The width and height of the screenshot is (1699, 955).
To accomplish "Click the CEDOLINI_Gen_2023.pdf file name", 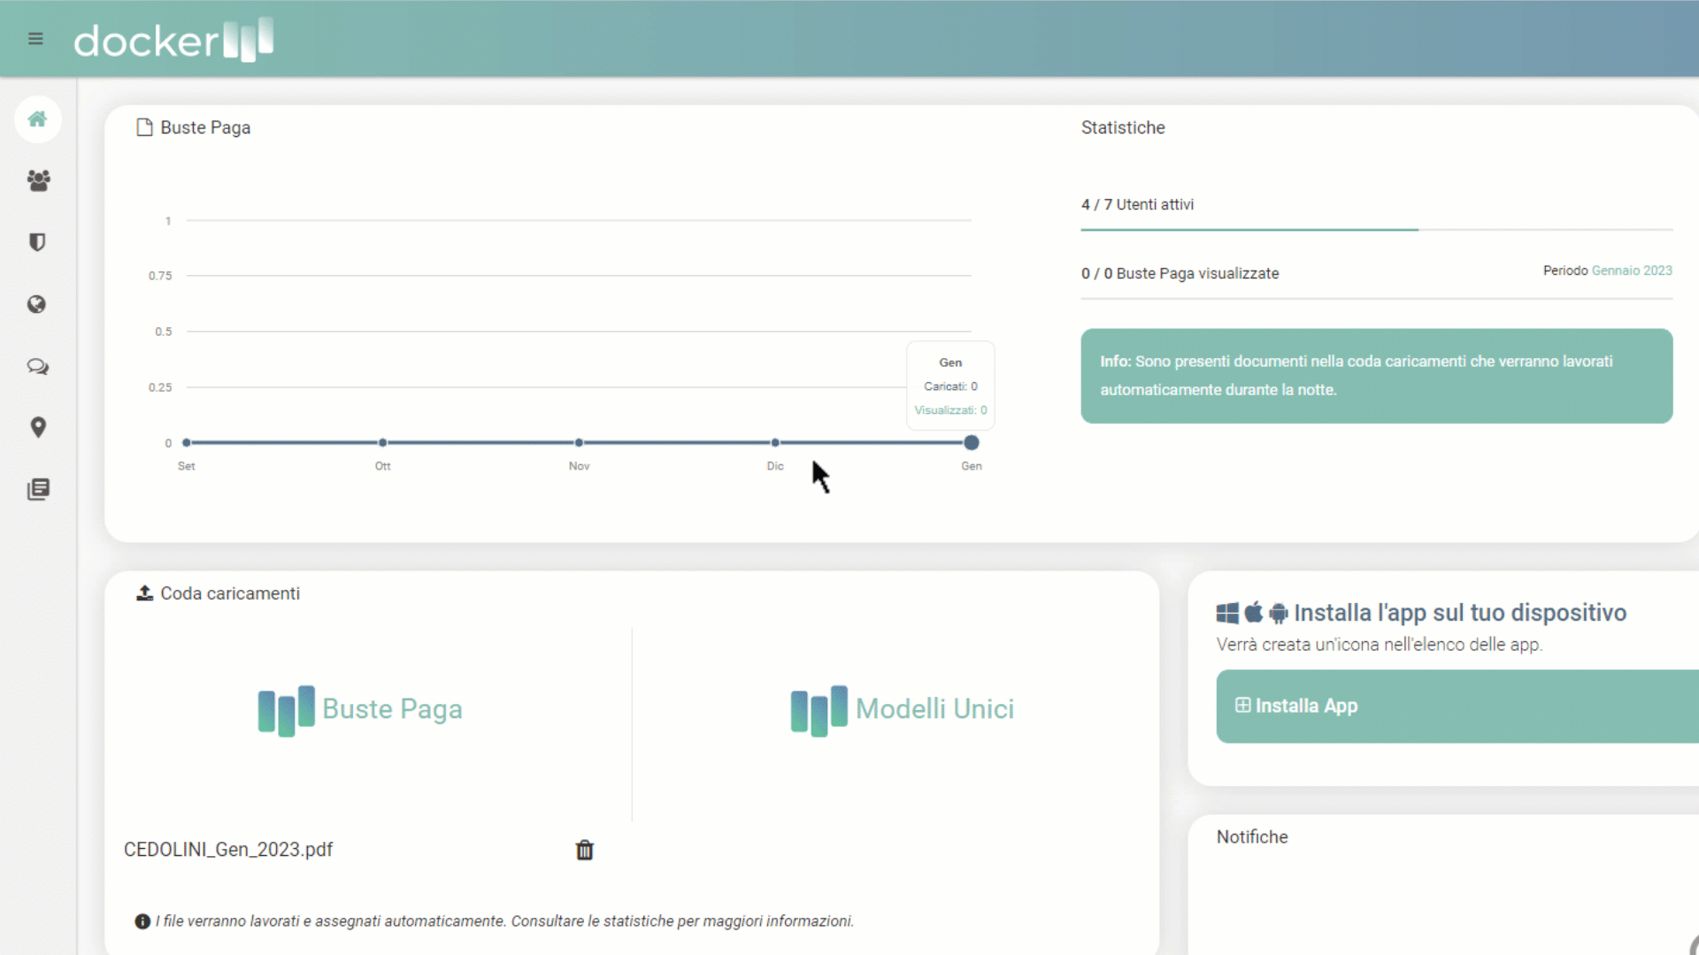I will [228, 850].
